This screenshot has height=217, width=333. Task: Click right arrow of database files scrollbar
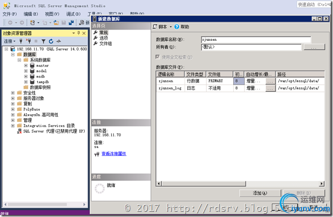pos(322,184)
